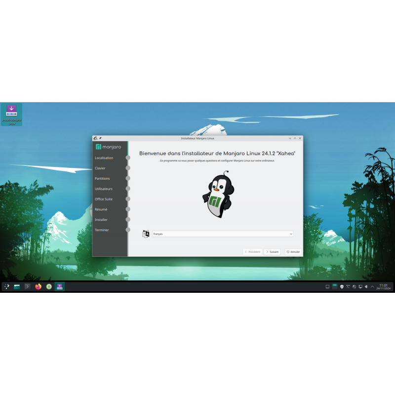Screen dimensions: 395x395
Task: Expand the hidden system tray icons chevron
Action: pyautogui.click(x=372, y=286)
